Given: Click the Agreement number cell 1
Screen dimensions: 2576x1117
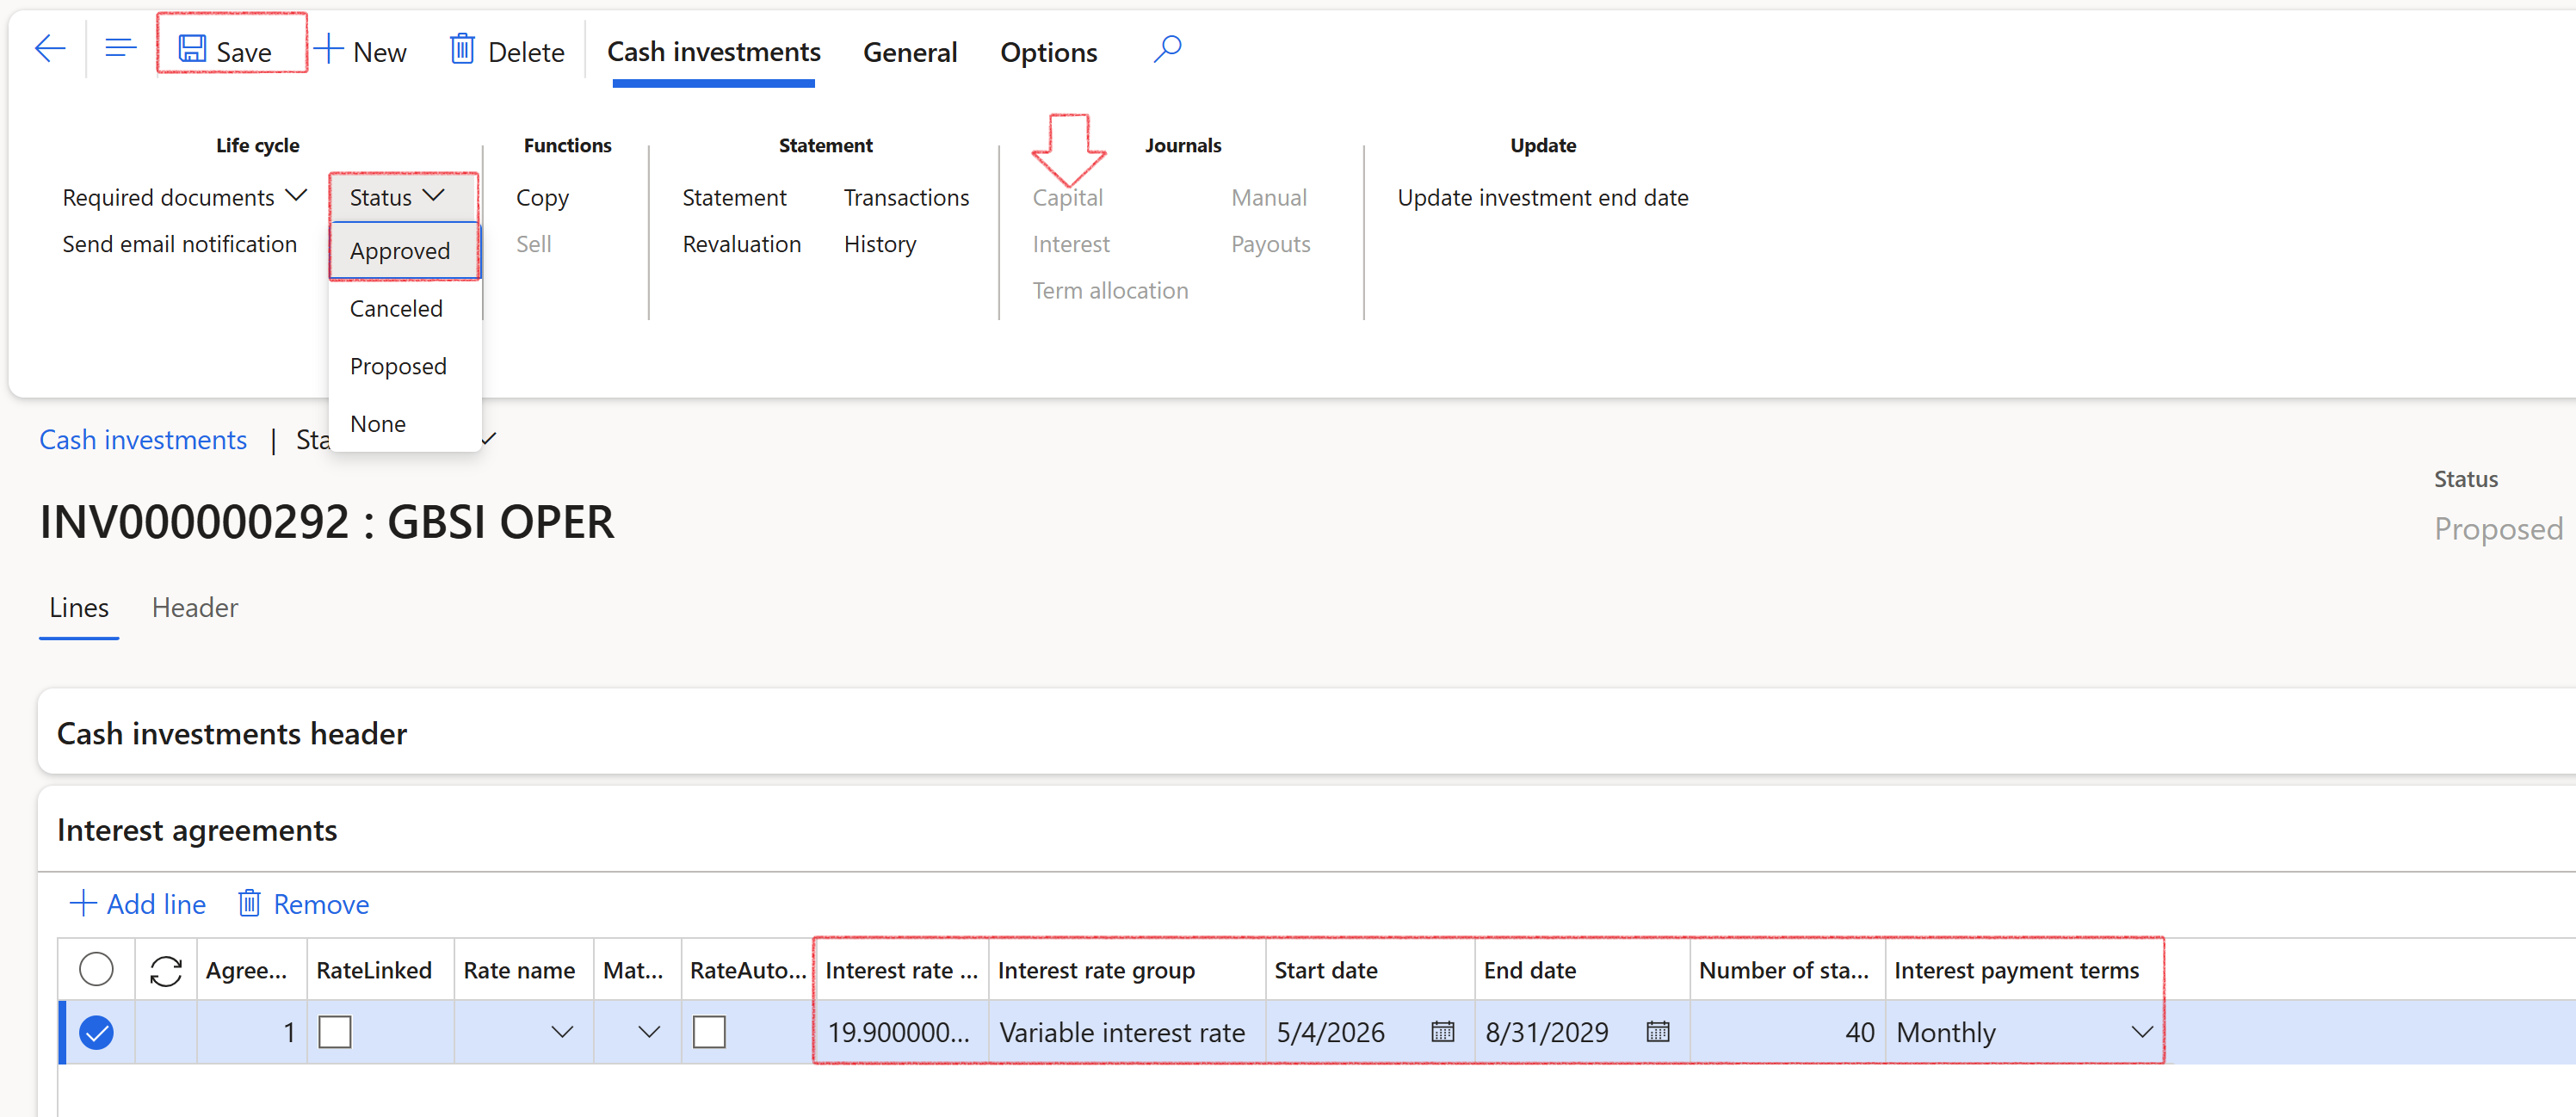Looking at the screenshot, I should tap(251, 1031).
